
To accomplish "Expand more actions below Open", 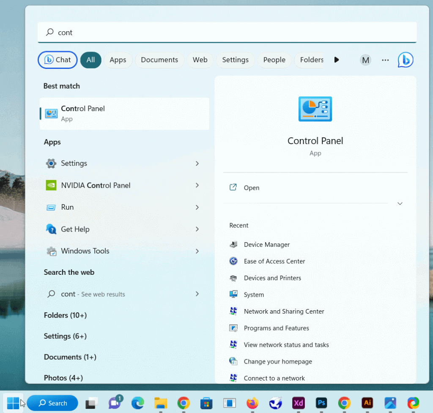I will [400, 203].
